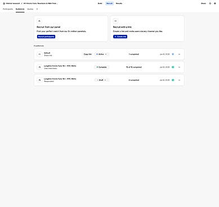Switch to the Participants tab

pyautogui.click(x=8, y=9)
